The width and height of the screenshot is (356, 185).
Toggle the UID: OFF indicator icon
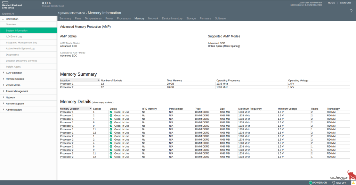coord(333,183)
